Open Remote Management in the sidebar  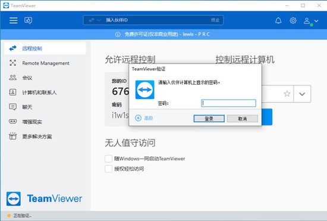pyautogui.click(x=45, y=63)
